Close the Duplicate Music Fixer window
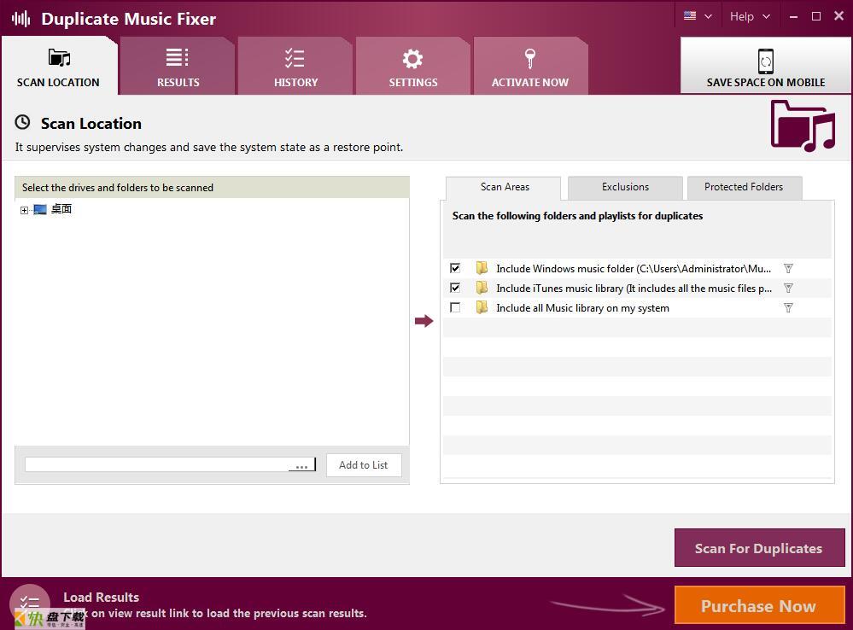853x630 pixels. pos(838,15)
